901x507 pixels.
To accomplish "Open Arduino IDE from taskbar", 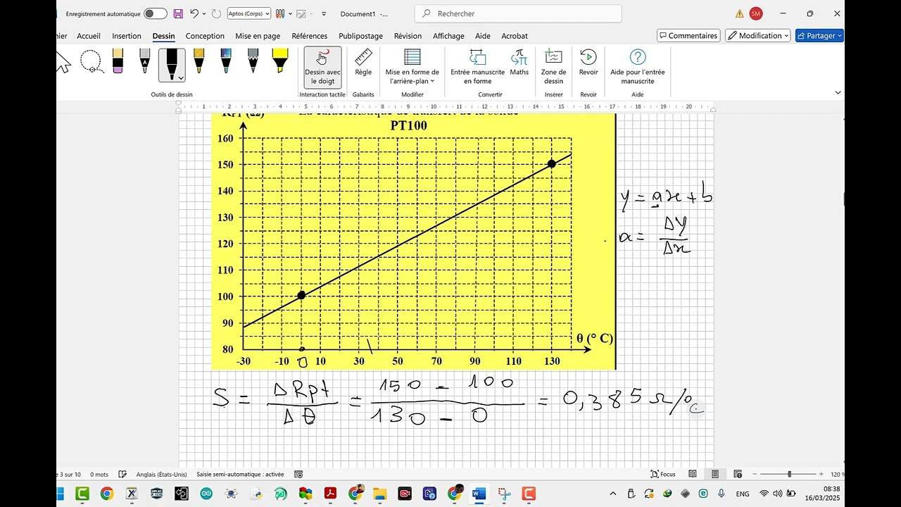I will pyautogui.click(x=206, y=494).
